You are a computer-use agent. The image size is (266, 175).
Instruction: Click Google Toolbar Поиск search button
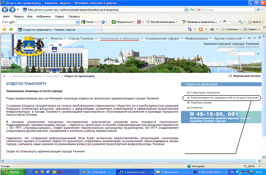(x=87, y=22)
